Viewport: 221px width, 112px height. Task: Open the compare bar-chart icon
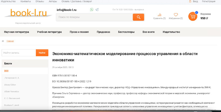(x=159, y=15)
